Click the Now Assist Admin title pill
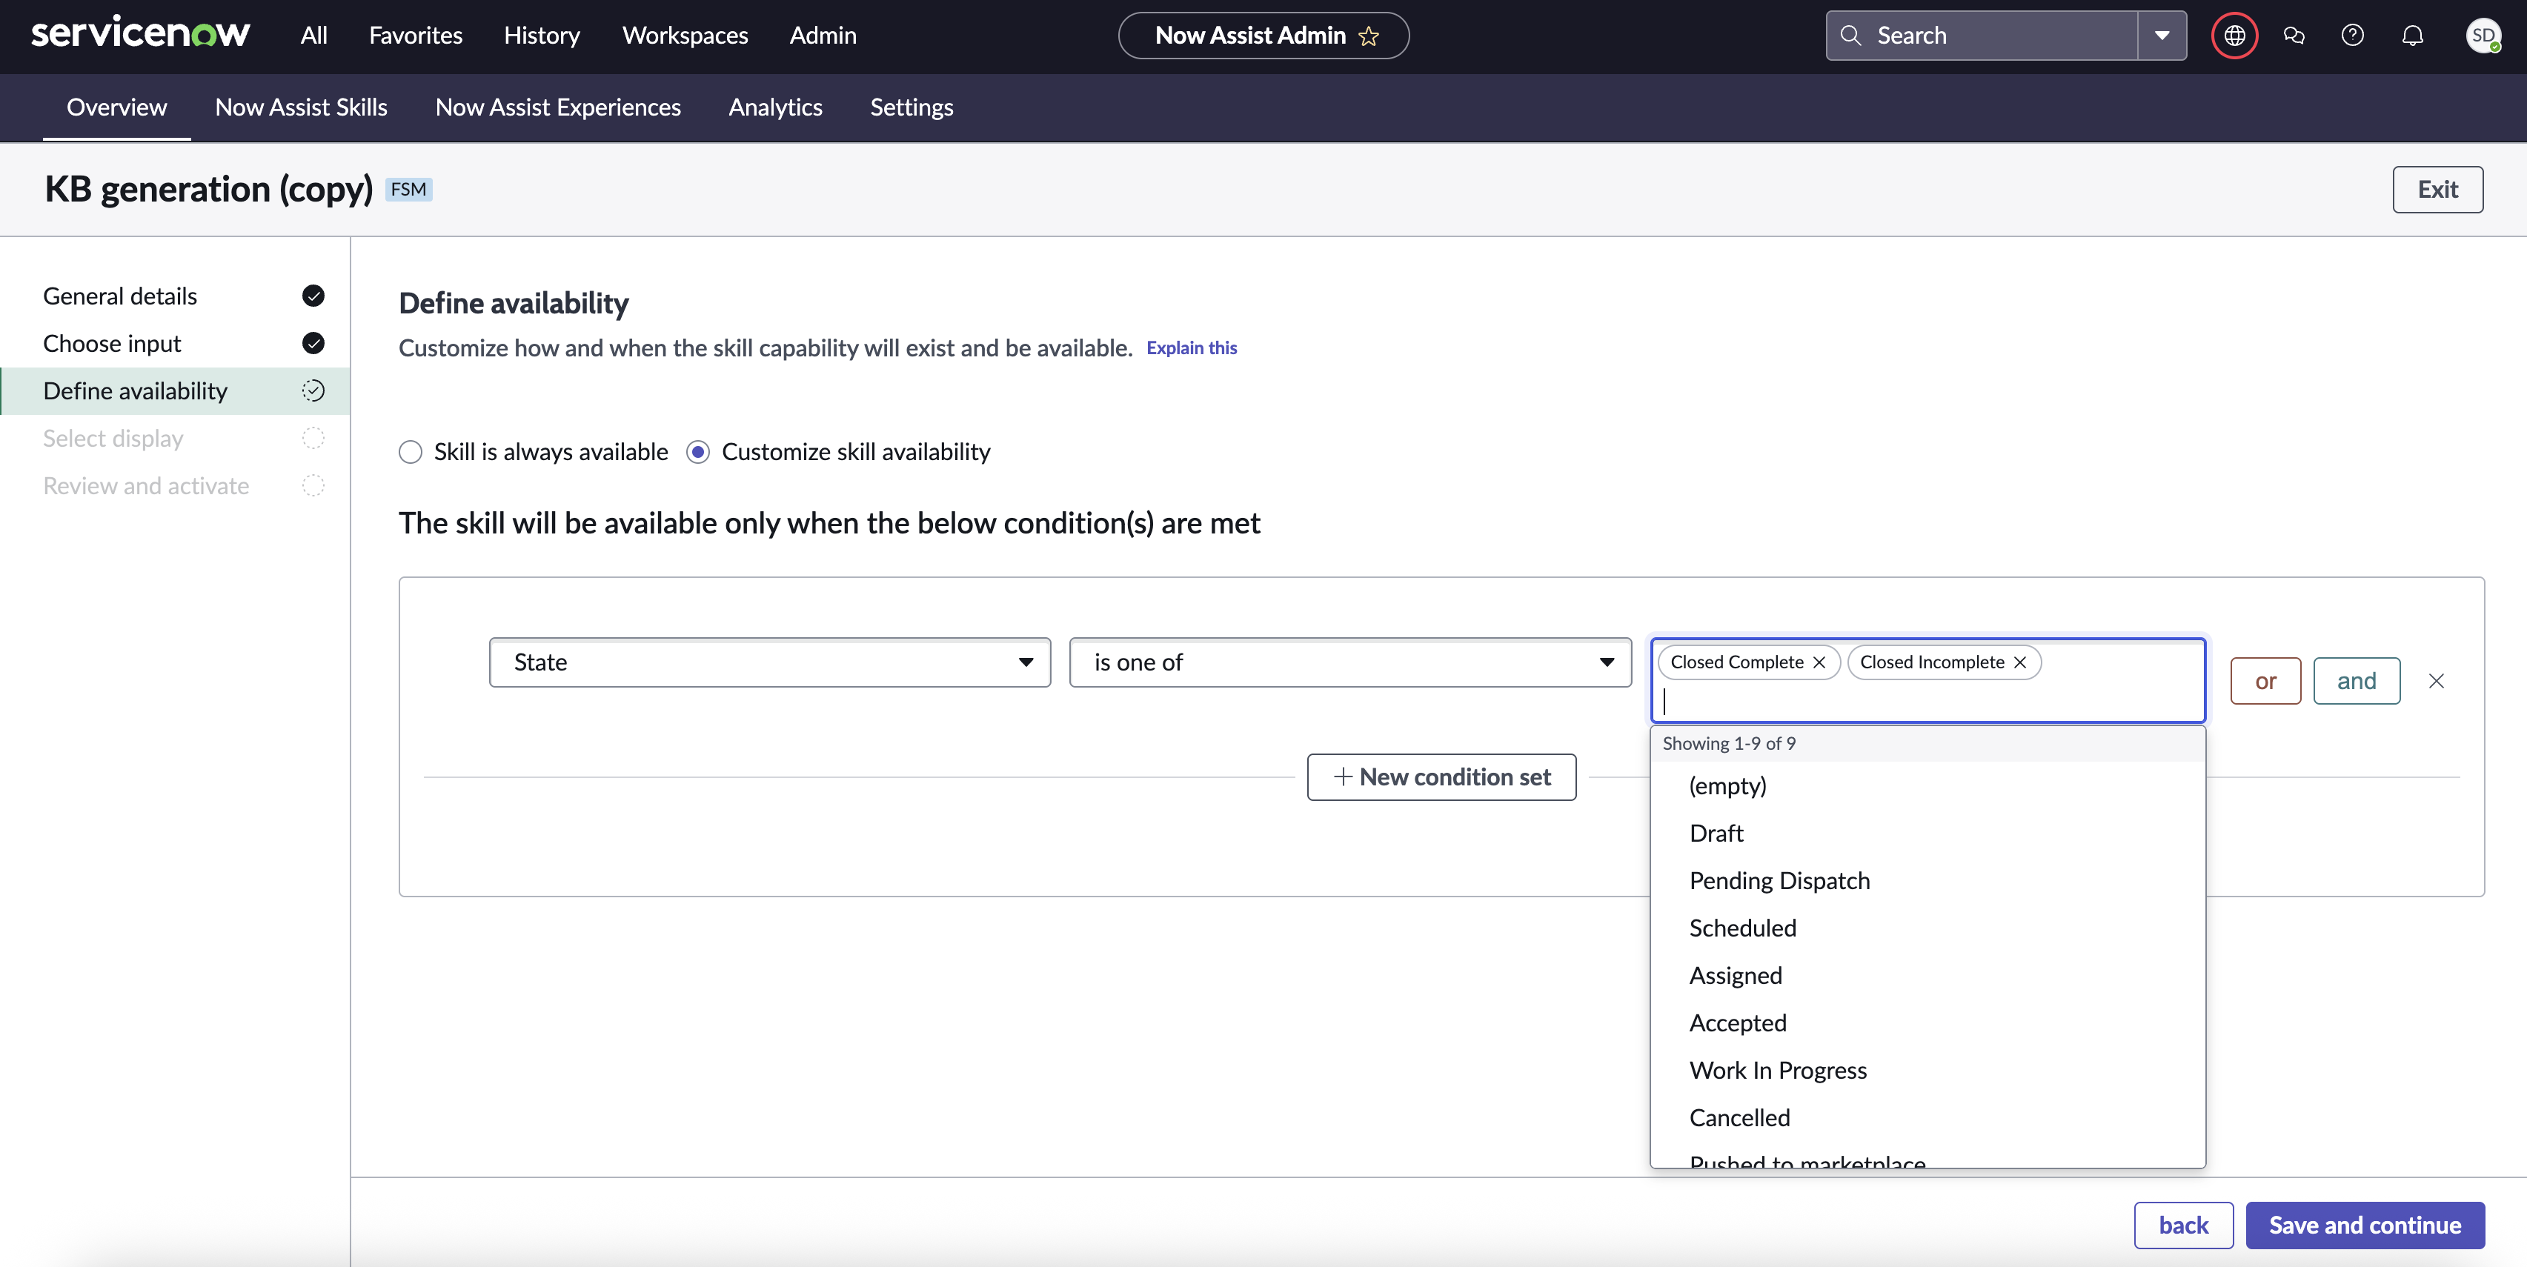Screen dimensions: 2527x1267 coord(1263,36)
